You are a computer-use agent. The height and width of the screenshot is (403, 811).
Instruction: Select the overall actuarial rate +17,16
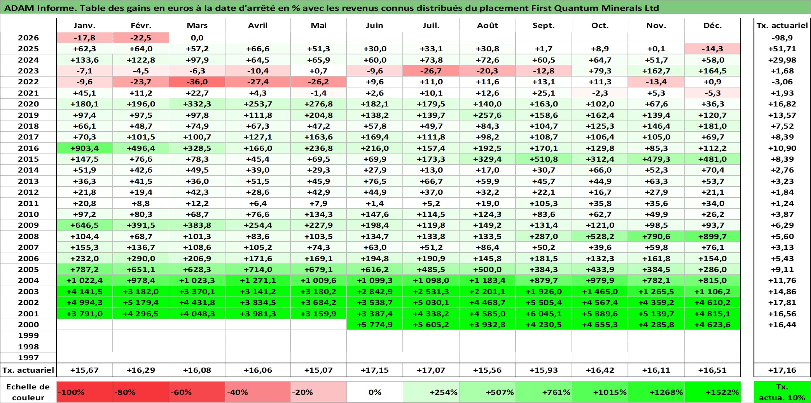pyautogui.click(x=782, y=370)
